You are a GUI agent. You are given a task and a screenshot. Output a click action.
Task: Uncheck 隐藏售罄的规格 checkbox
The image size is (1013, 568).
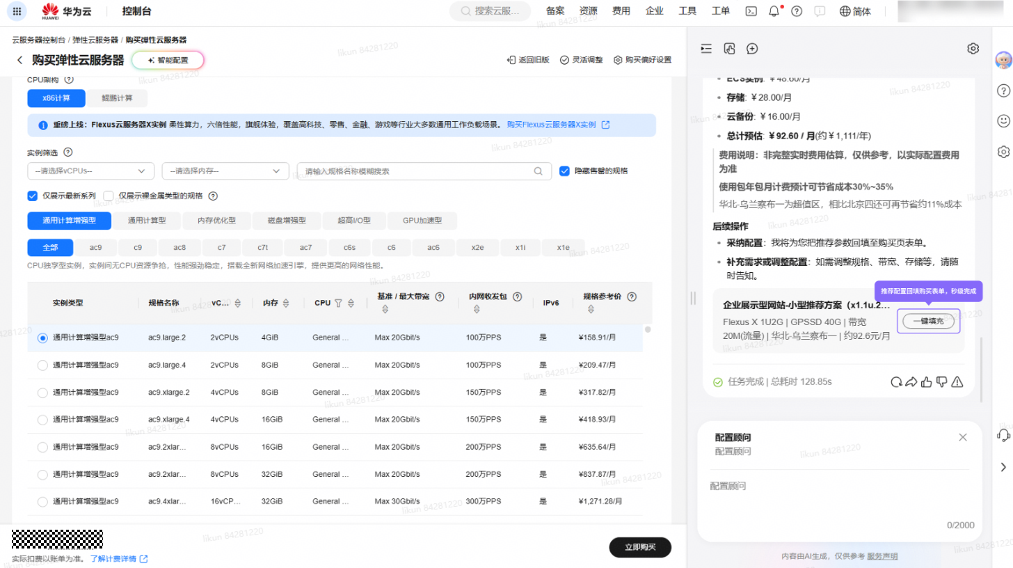(564, 171)
